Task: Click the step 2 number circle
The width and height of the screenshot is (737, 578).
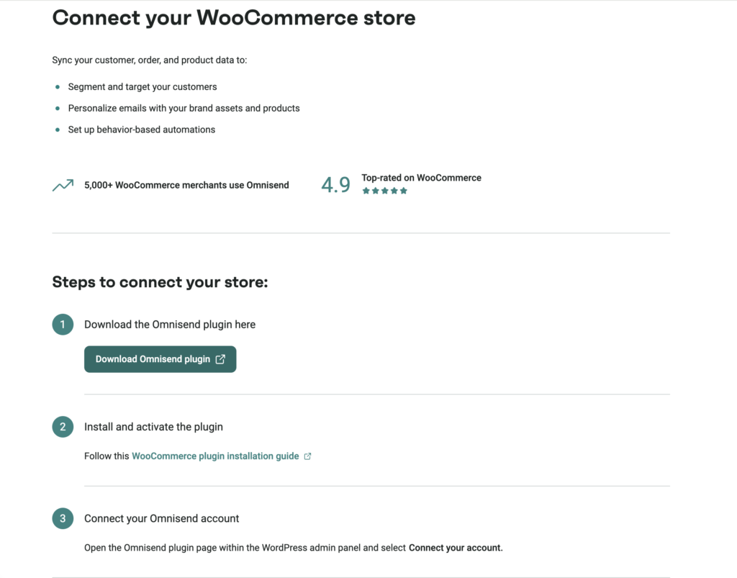Action: pos(63,427)
